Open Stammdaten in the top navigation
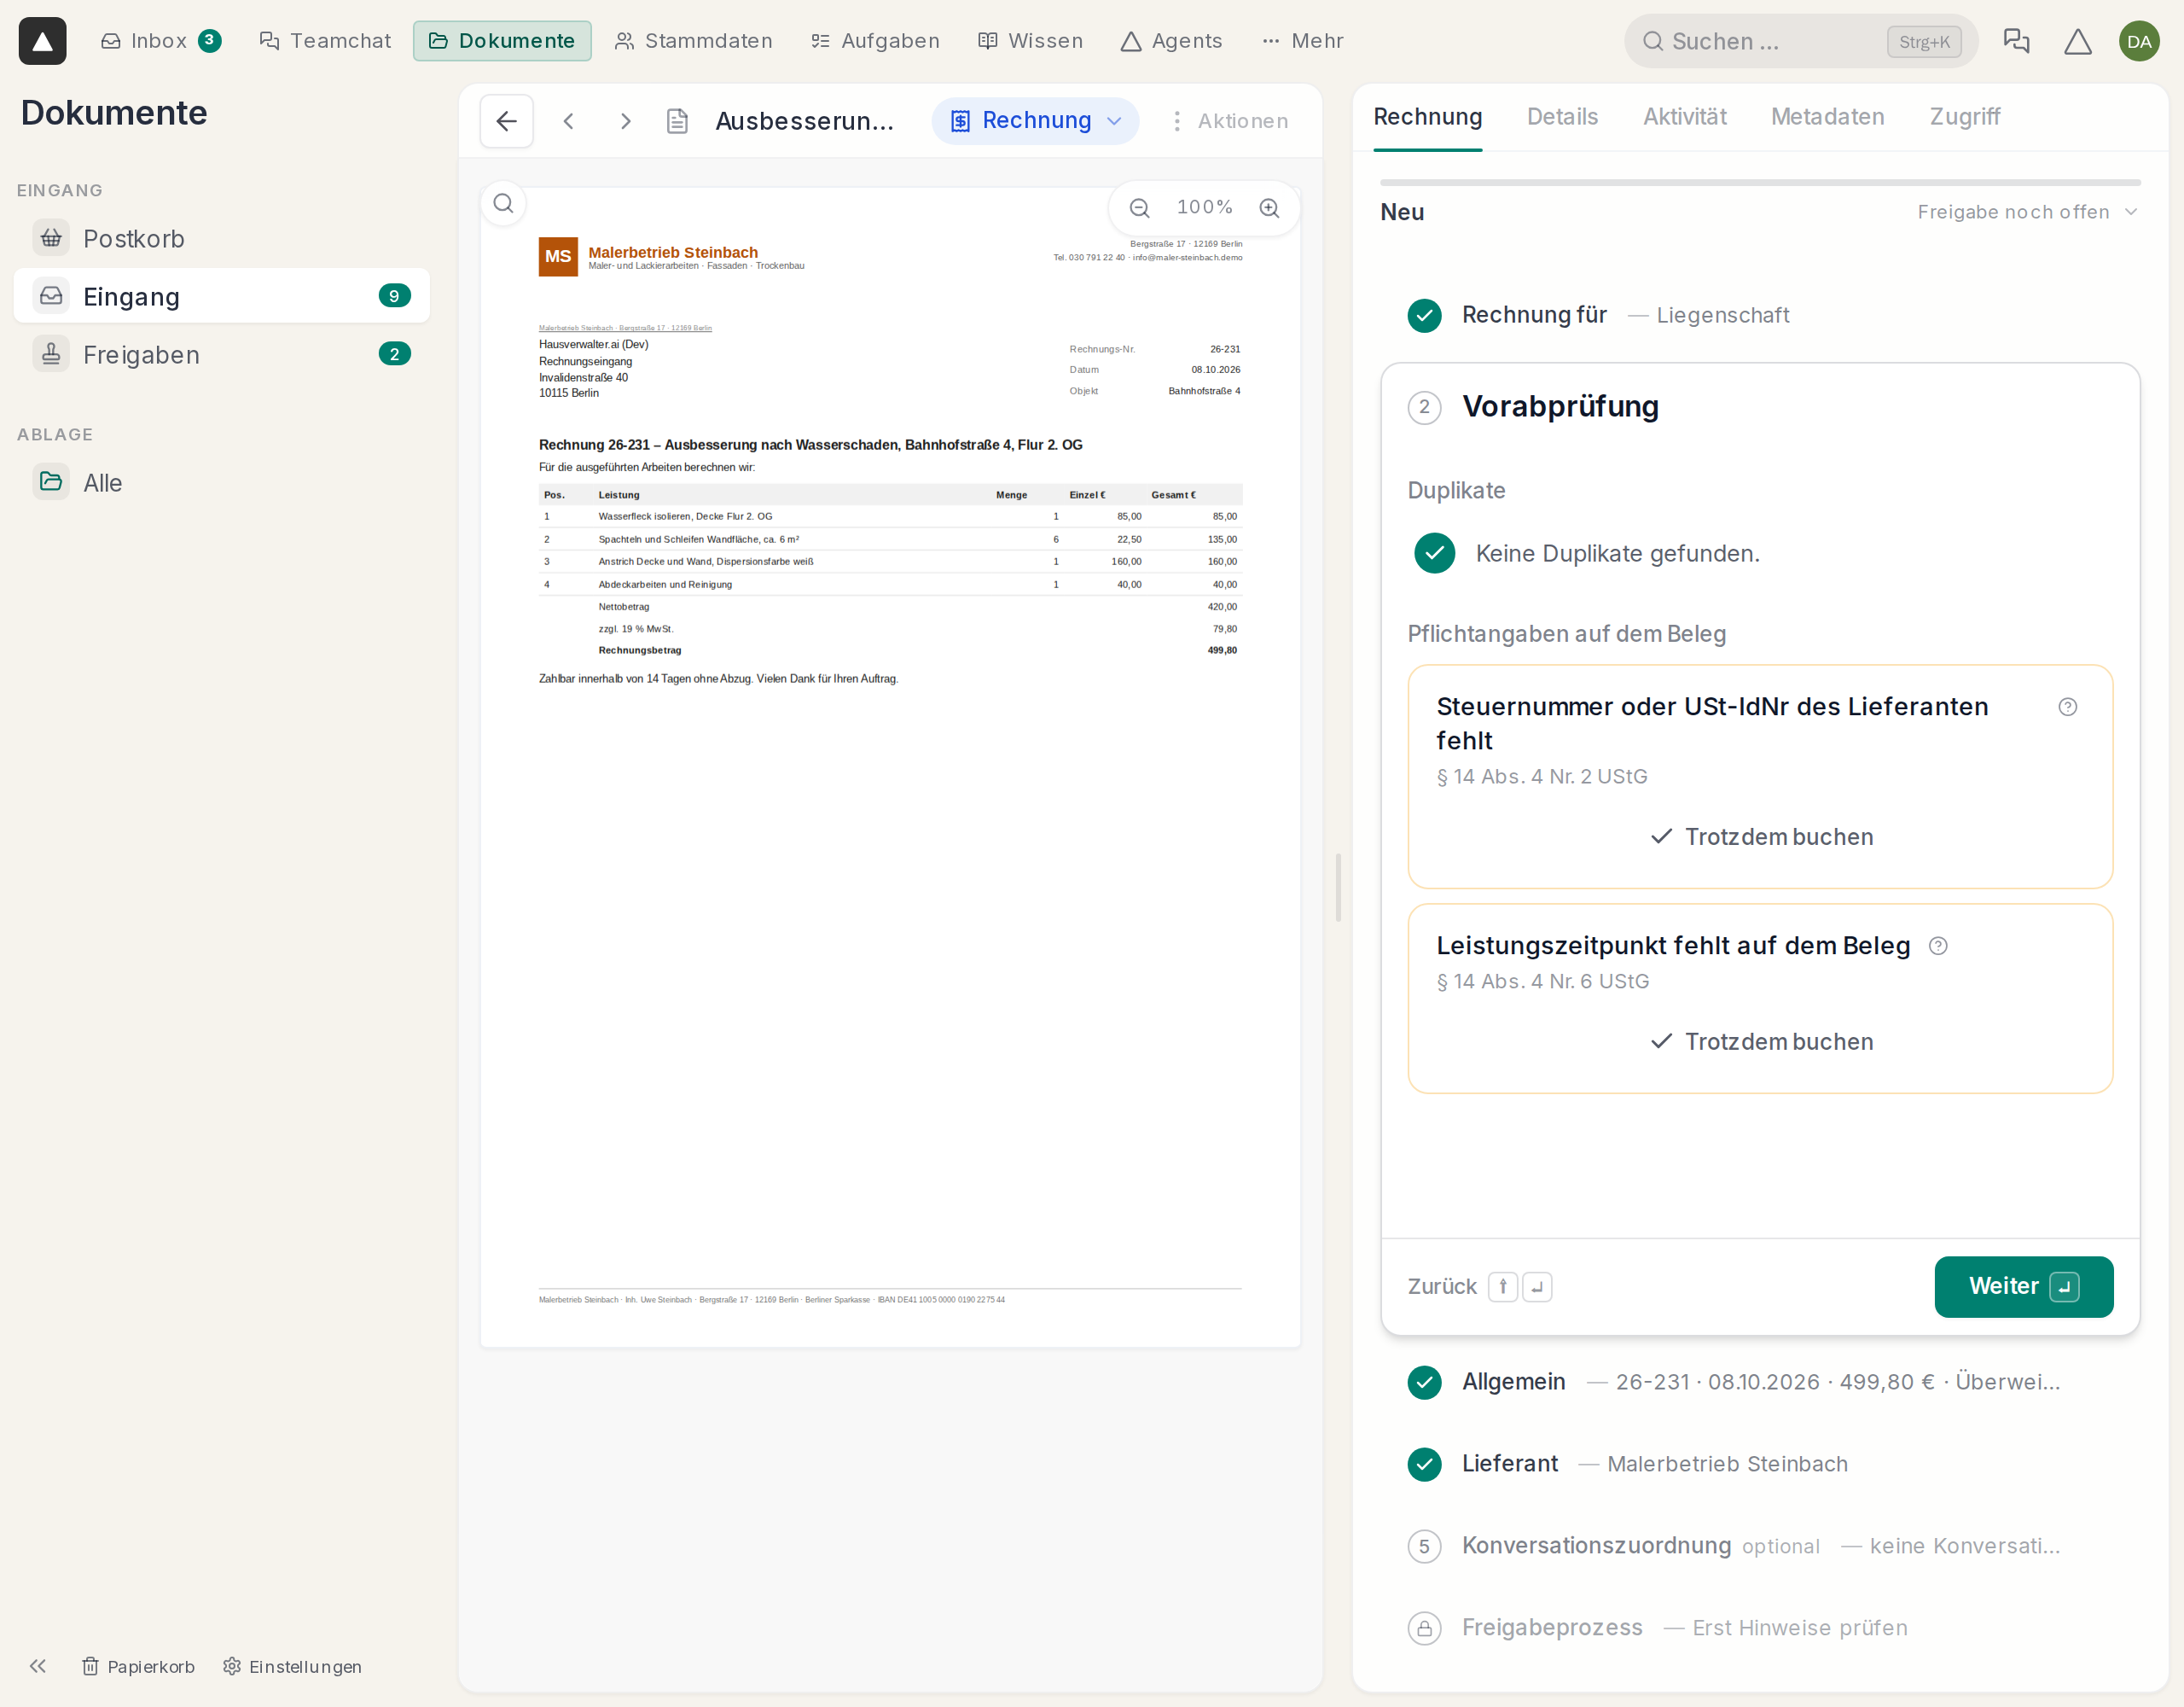Image resolution: width=2184 pixels, height=1707 pixels. click(693, 41)
